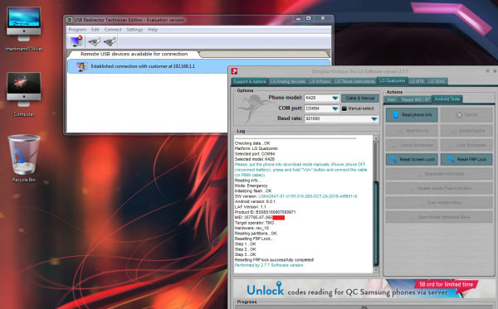Open Settings menu in USB Redirector
This screenshot has width=498, height=309.
pos(134,30)
